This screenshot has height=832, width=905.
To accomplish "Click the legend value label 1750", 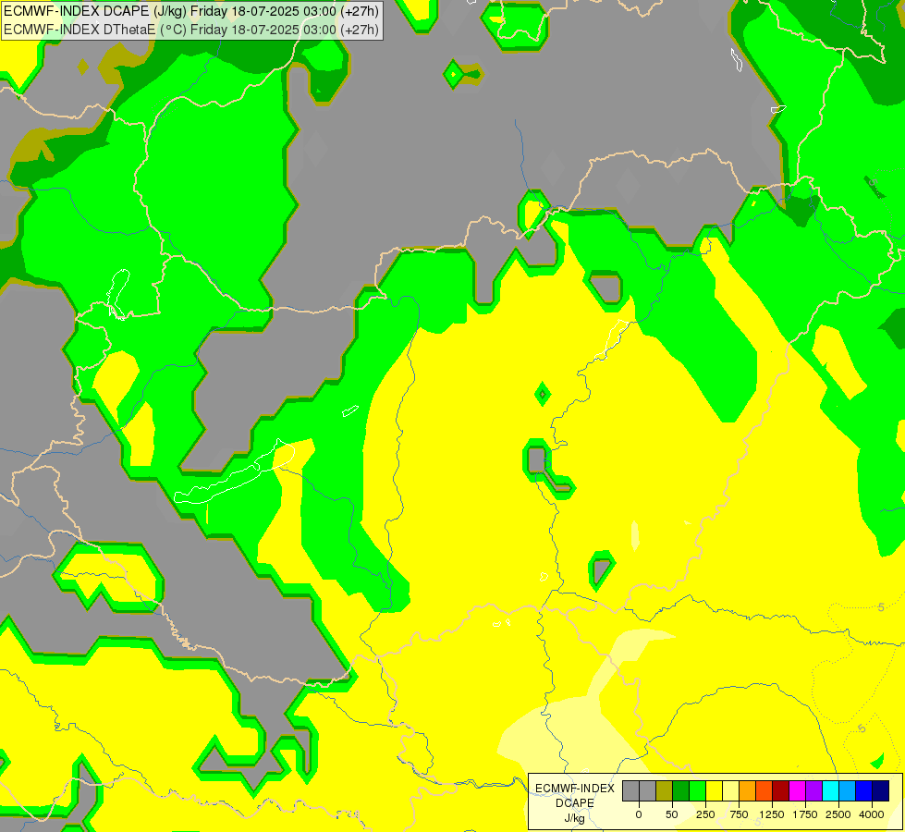I will pyautogui.click(x=805, y=814).
